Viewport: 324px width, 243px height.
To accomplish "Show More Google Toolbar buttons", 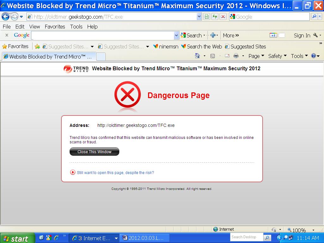I will click(x=231, y=35).
